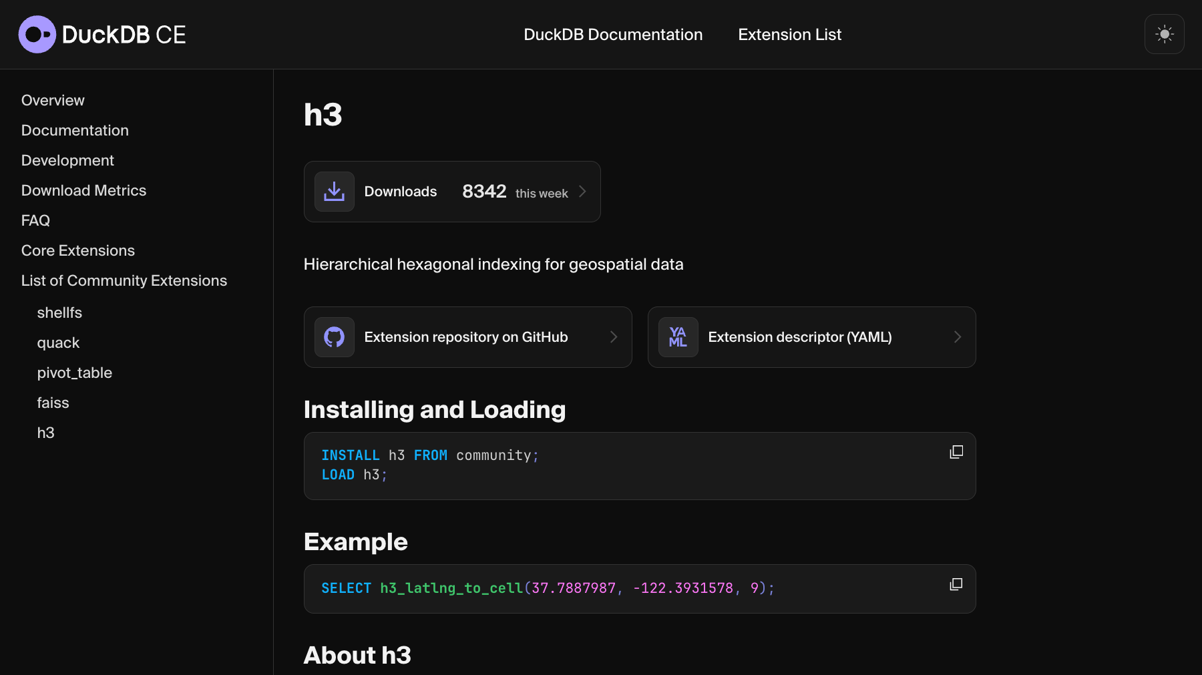This screenshot has width=1202, height=675.
Task: Go to Overview in sidebar
Action: (x=53, y=100)
